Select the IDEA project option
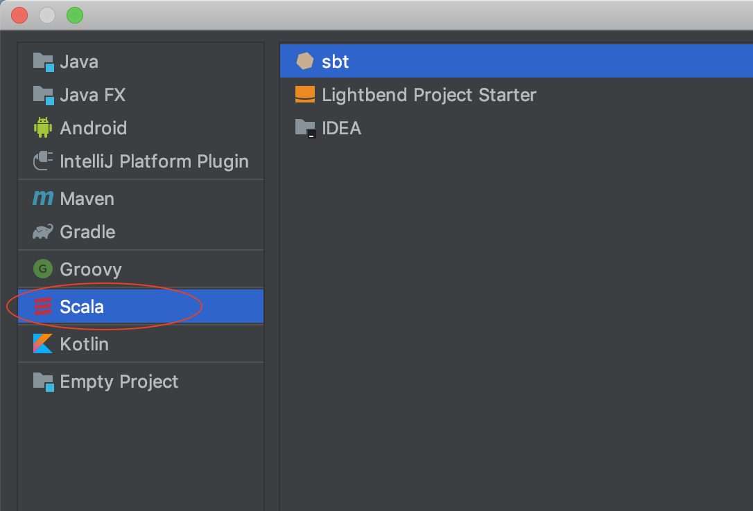Viewport: 753px width, 511px height. [341, 128]
